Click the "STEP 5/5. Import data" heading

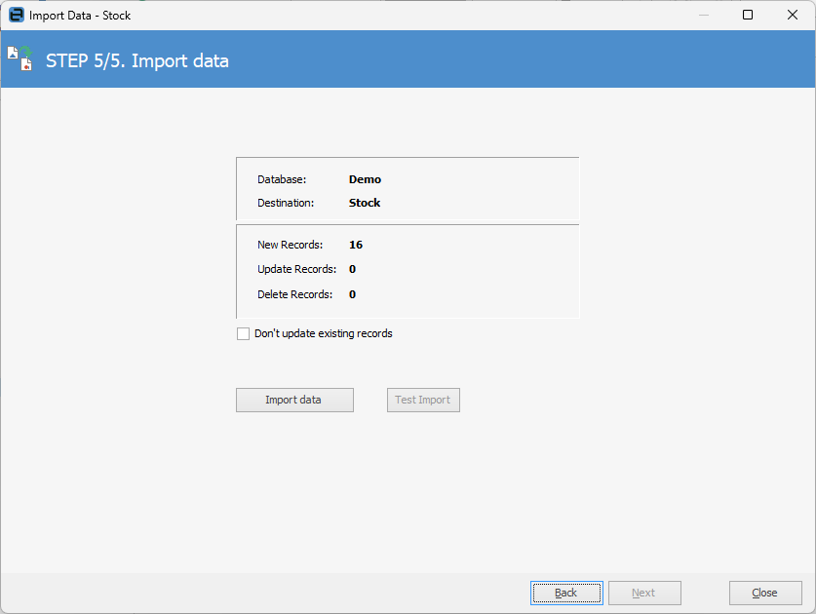(x=137, y=61)
